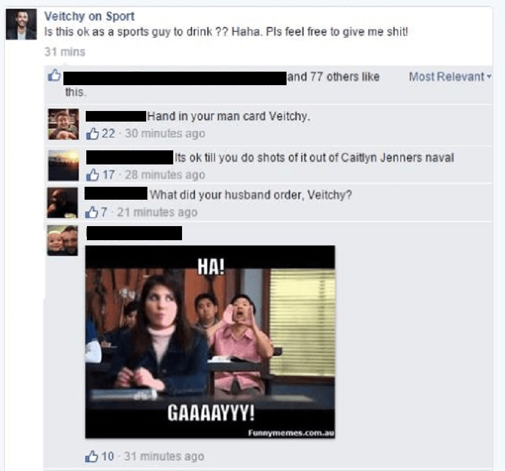
Task: Open the Veitchy on Sport page link
Action: click(x=89, y=16)
